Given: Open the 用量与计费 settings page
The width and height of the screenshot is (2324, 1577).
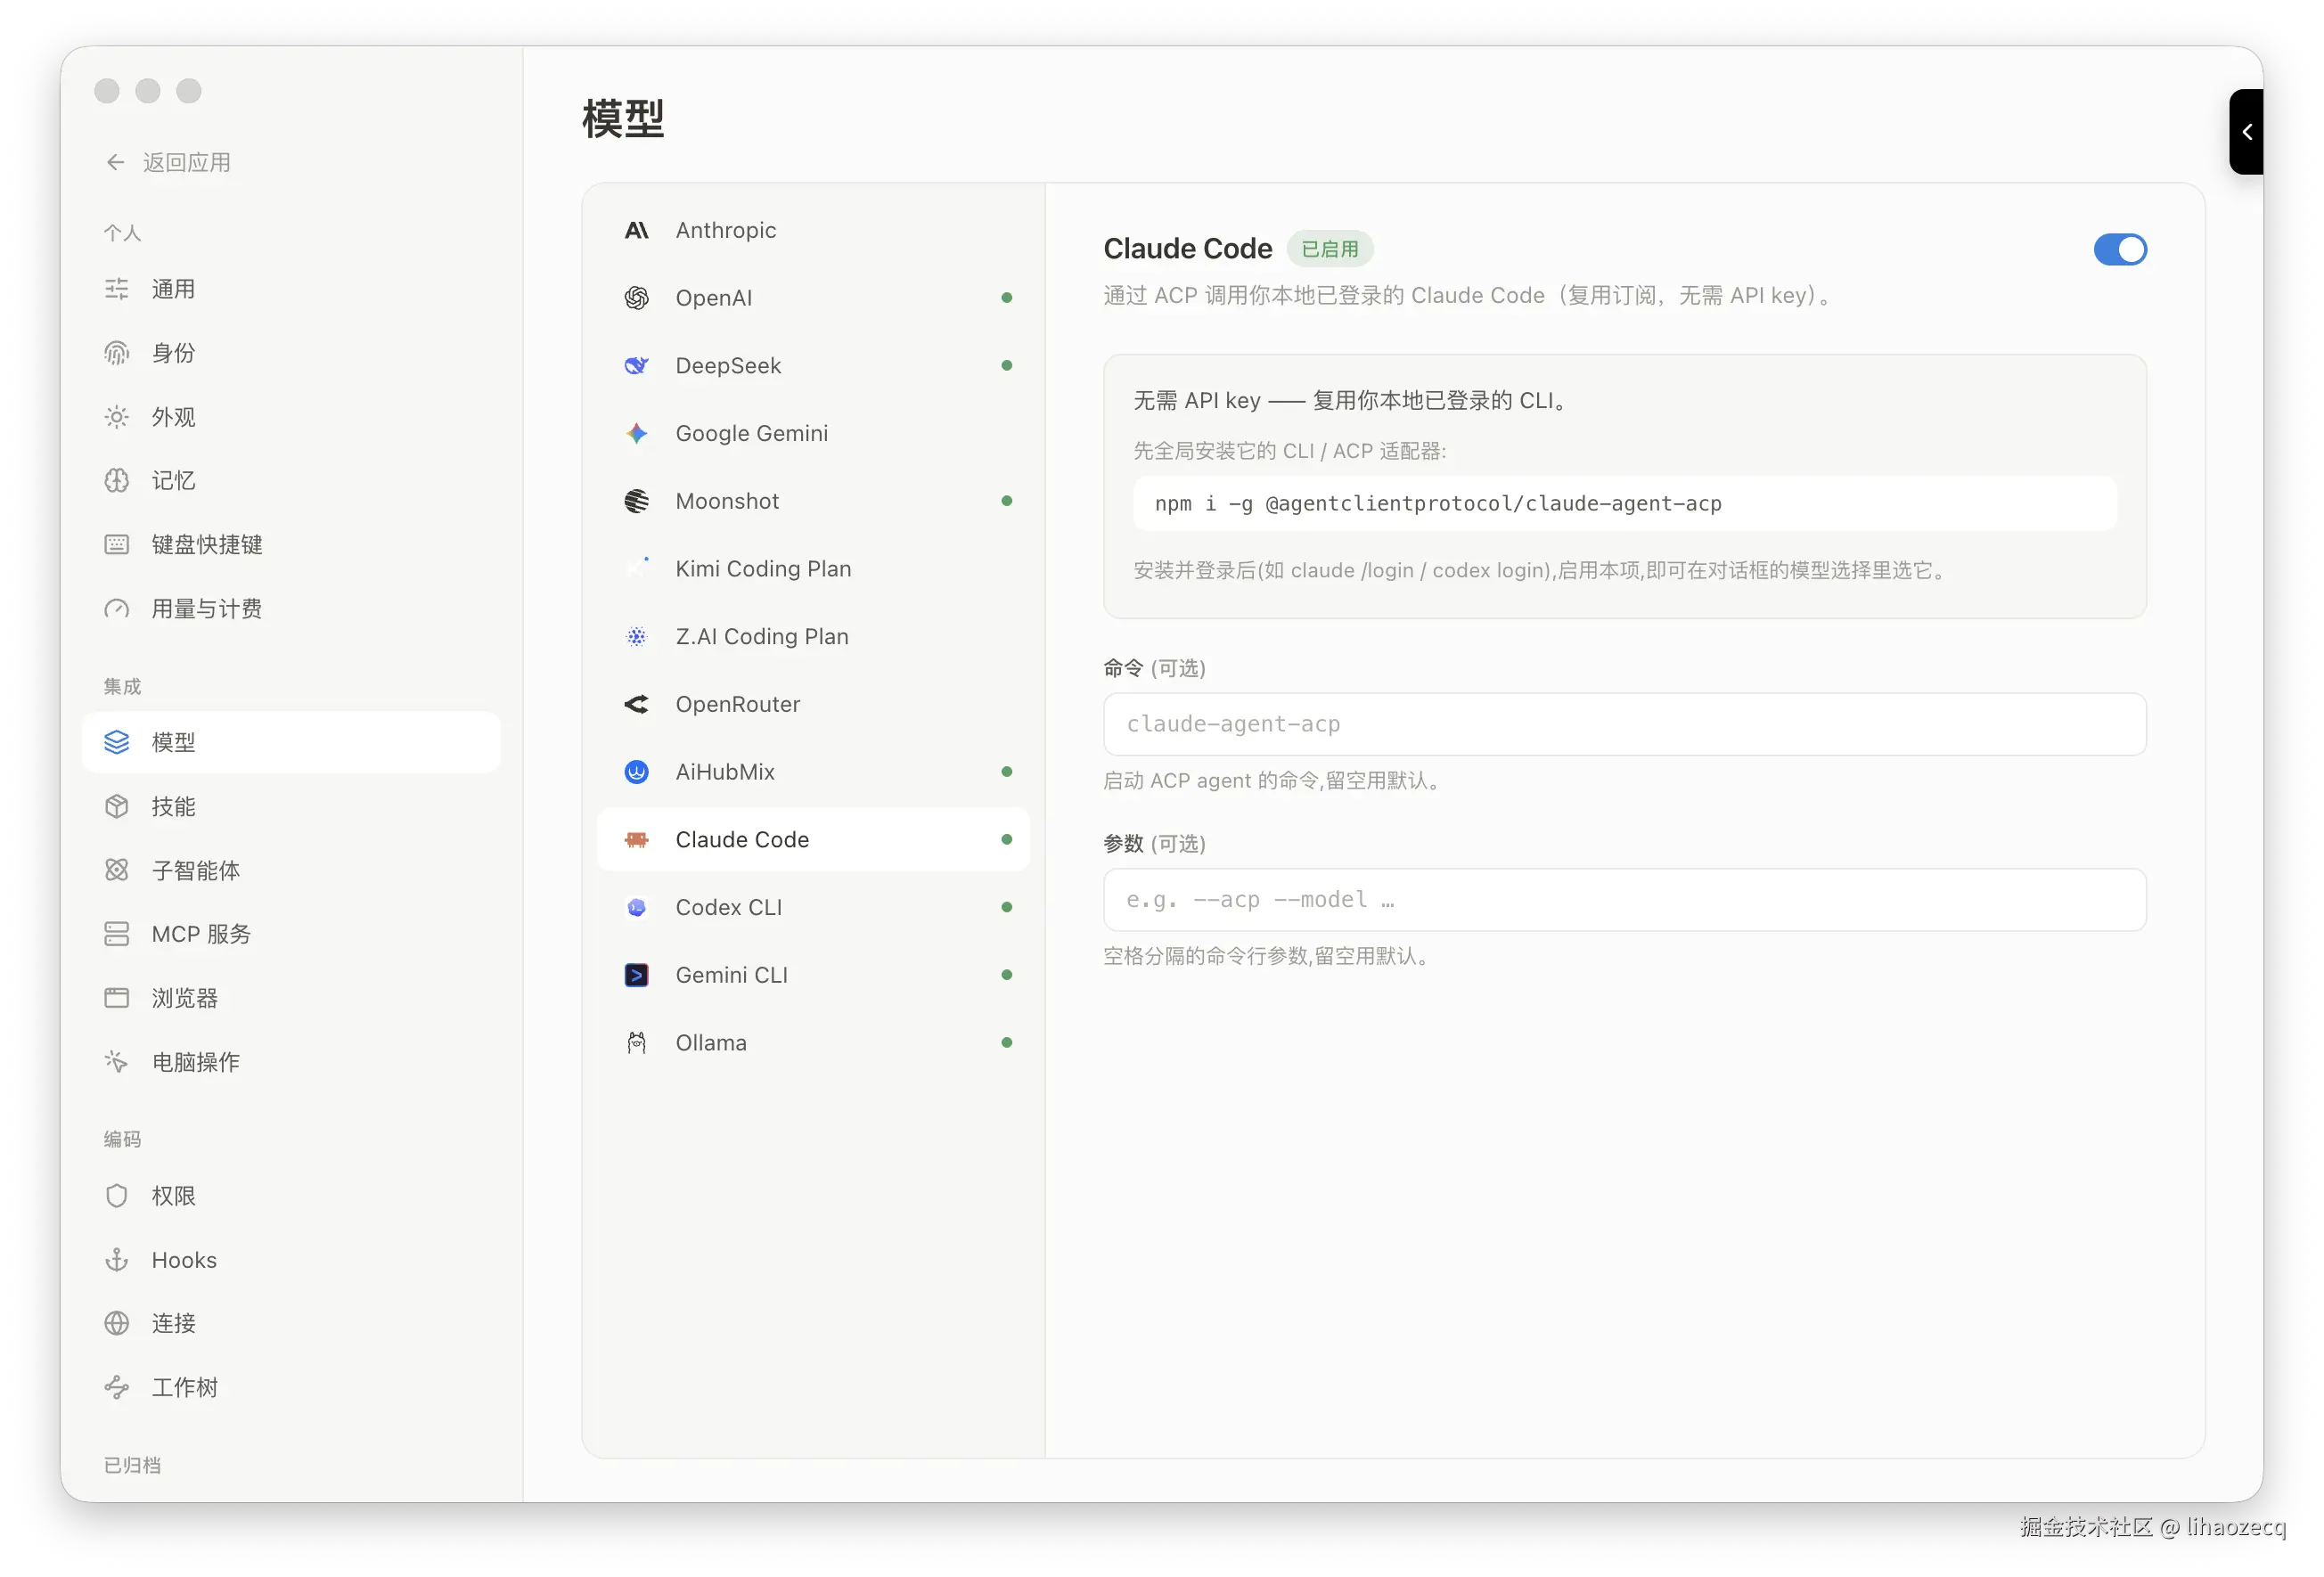Looking at the screenshot, I should tap(291, 609).
